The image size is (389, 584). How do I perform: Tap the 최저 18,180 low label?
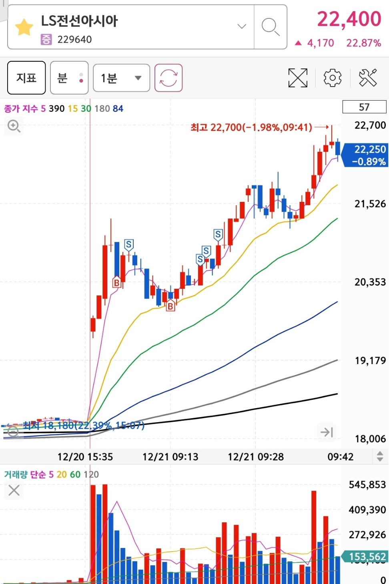click(83, 425)
